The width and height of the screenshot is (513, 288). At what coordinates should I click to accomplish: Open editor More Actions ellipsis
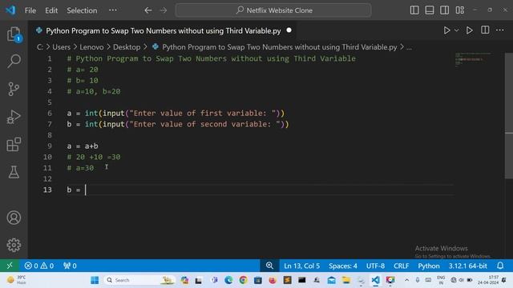click(500, 30)
